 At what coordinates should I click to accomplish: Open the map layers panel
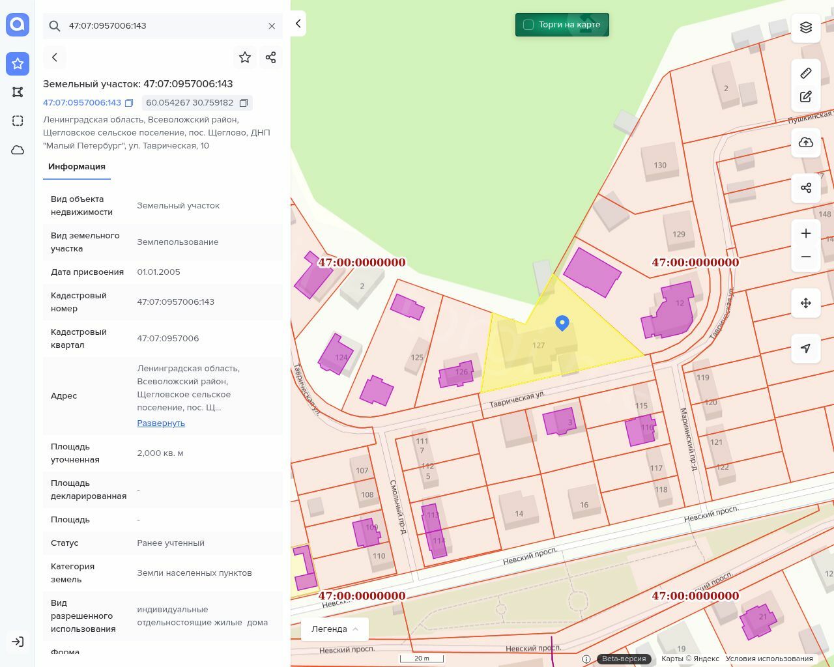pos(806,27)
